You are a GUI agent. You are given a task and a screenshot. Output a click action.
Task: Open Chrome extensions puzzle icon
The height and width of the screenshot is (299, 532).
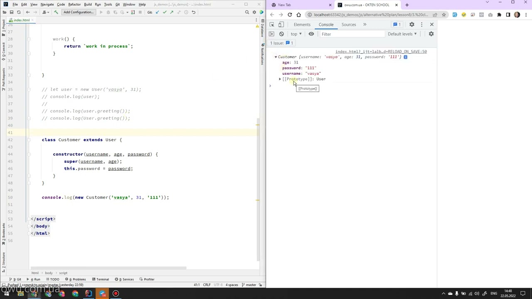pyautogui.click(x=499, y=15)
